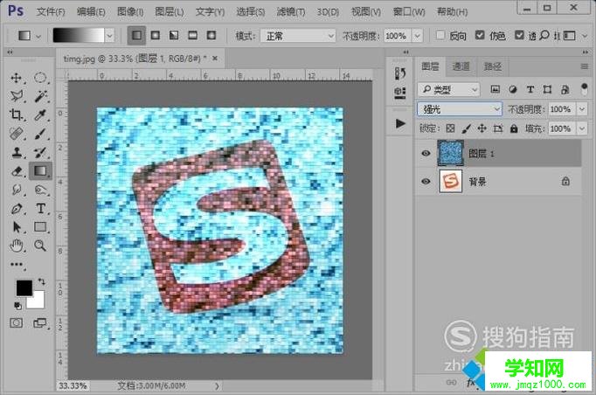Select the Dodge tool
The image size is (596, 395).
pyautogui.click(x=40, y=190)
